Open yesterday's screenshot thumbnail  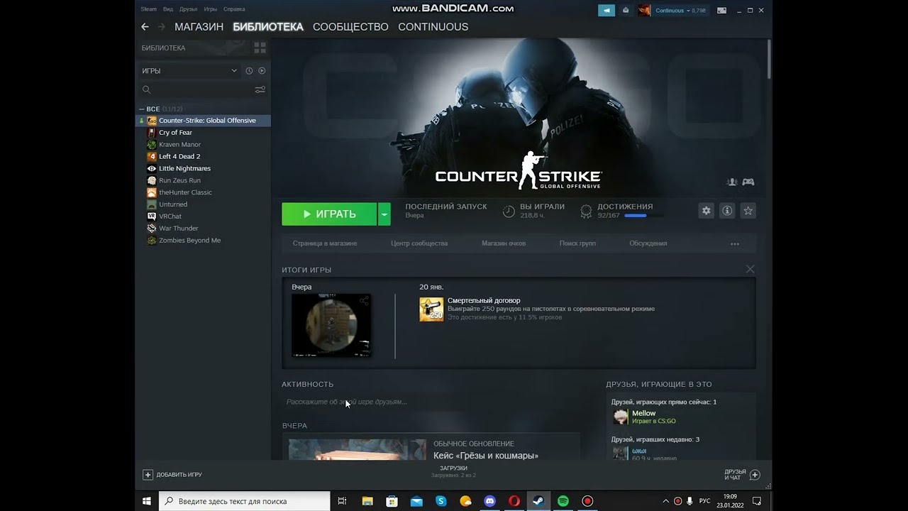(x=331, y=325)
